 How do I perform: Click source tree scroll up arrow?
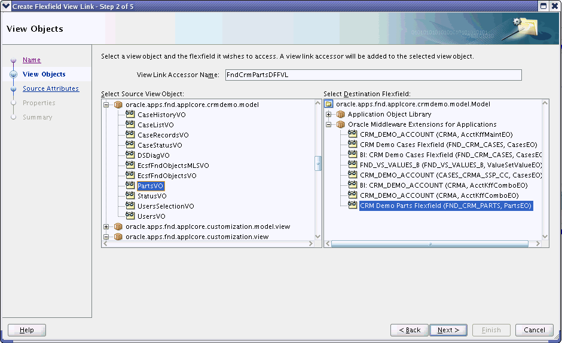click(318, 103)
